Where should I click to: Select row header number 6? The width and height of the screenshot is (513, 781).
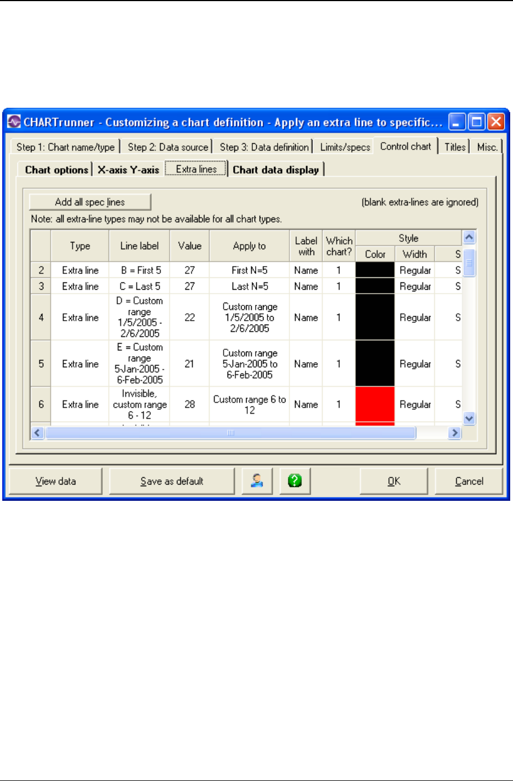point(41,404)
